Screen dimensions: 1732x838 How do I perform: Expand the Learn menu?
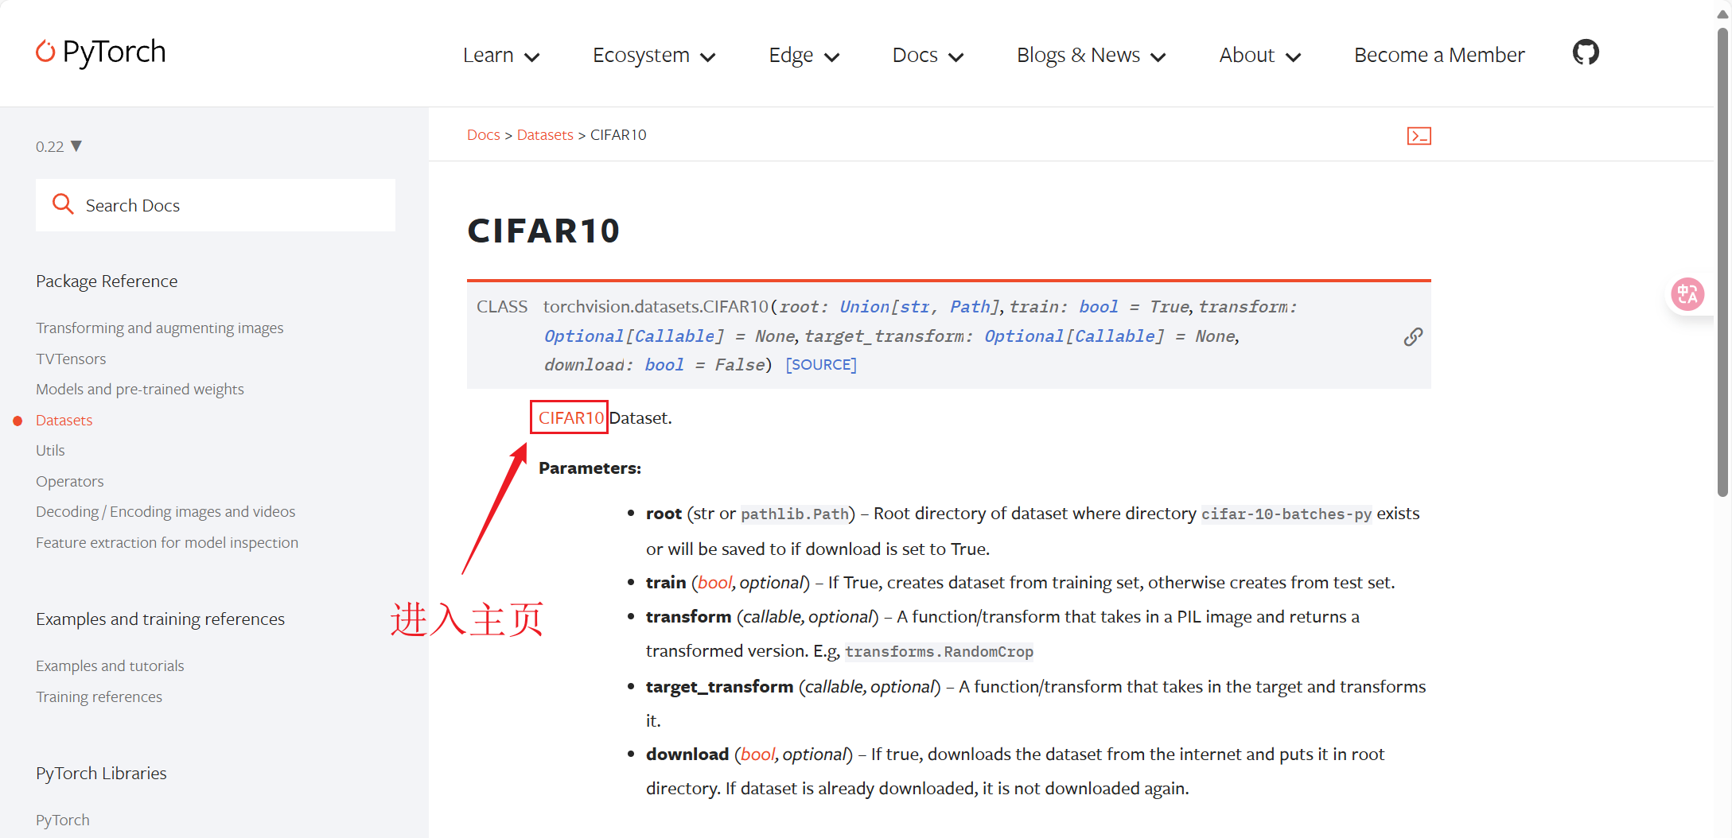click(x=501, y=55)
